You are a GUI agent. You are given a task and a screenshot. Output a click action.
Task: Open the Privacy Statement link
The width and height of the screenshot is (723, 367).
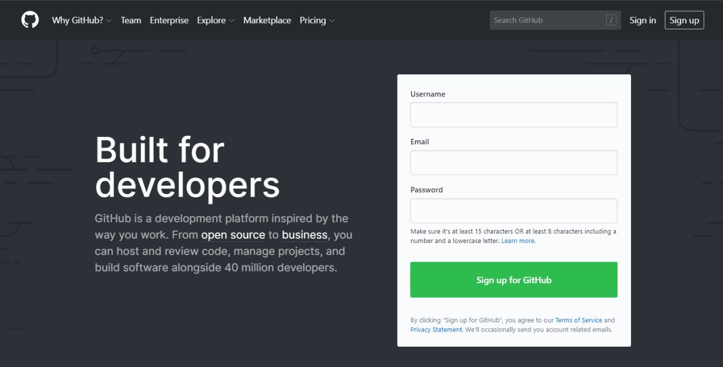click(436, 330)
